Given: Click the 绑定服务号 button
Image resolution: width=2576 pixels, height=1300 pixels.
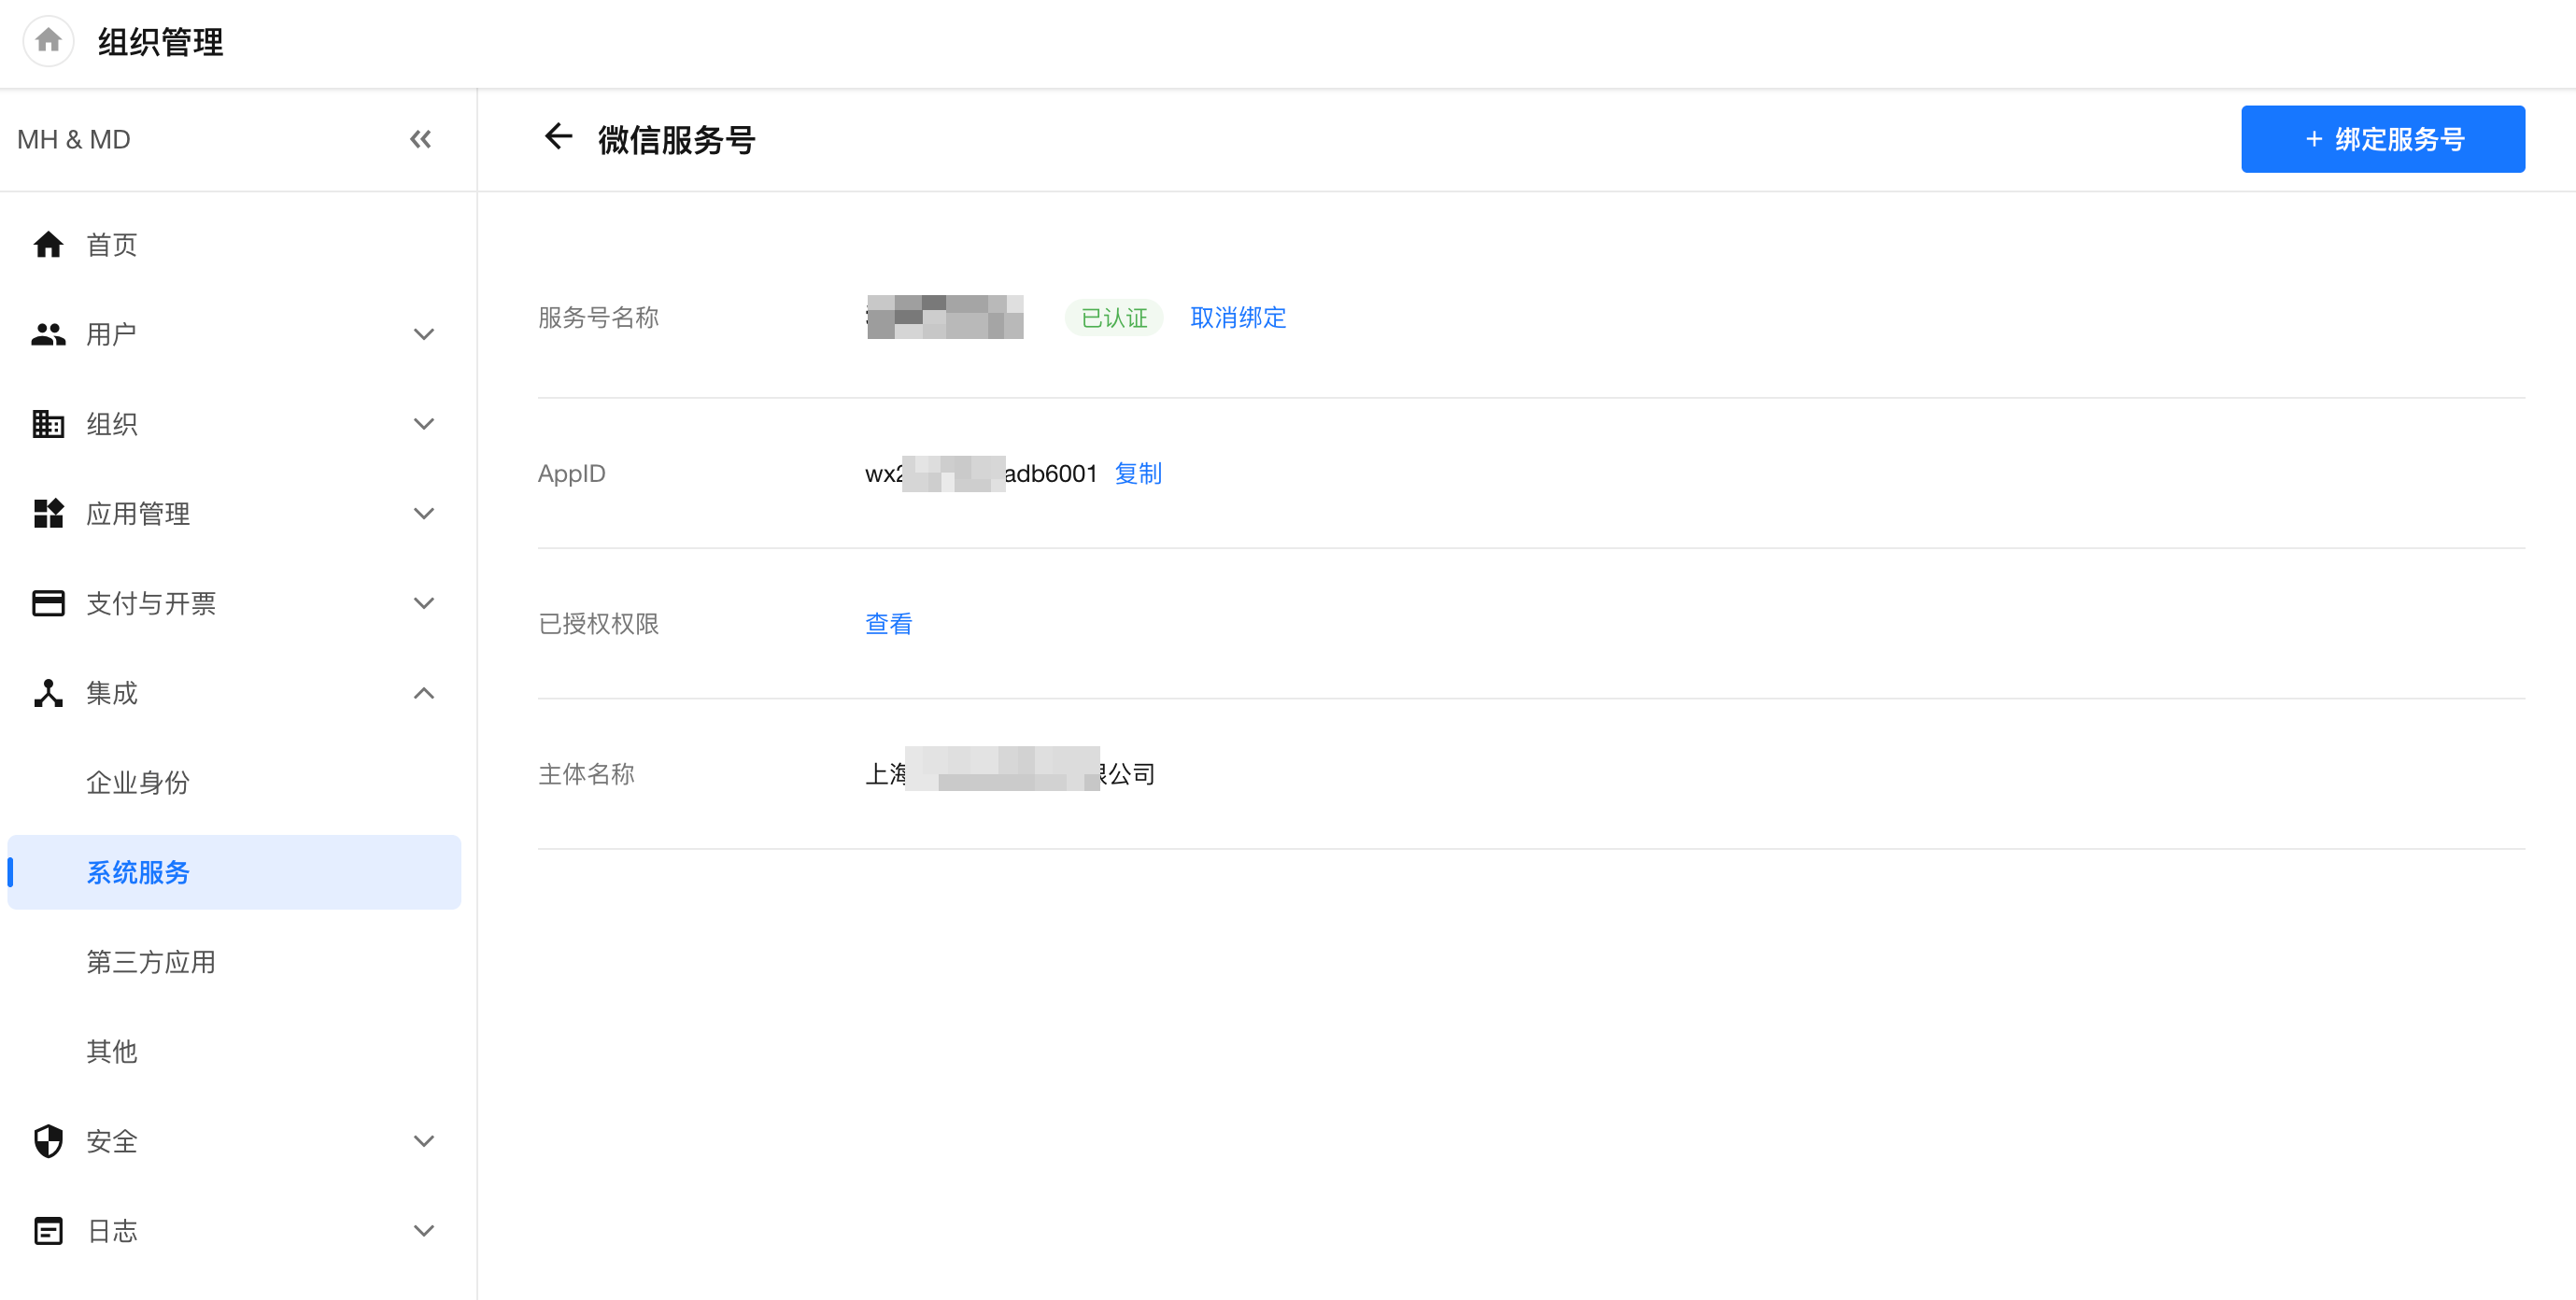Looking at the screenshot, I should [2382, 139].
